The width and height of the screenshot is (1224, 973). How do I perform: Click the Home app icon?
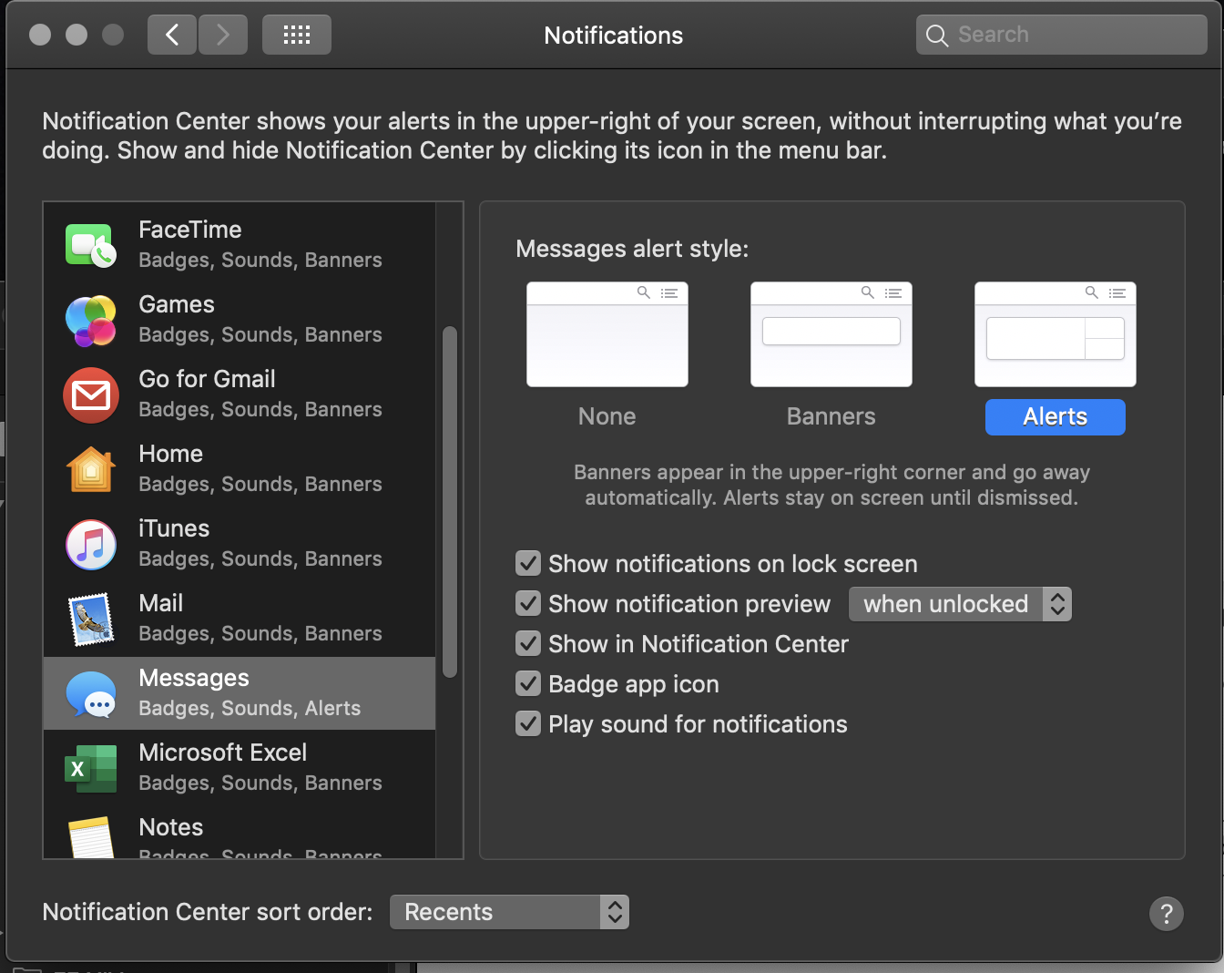pyautogui.click(x=90, y=470)
